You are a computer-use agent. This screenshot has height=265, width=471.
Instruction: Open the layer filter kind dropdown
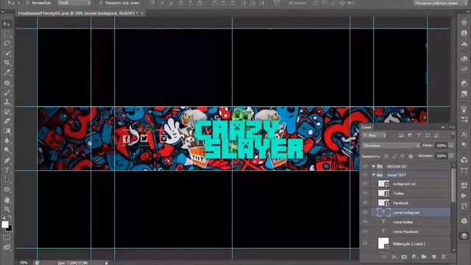375,135
